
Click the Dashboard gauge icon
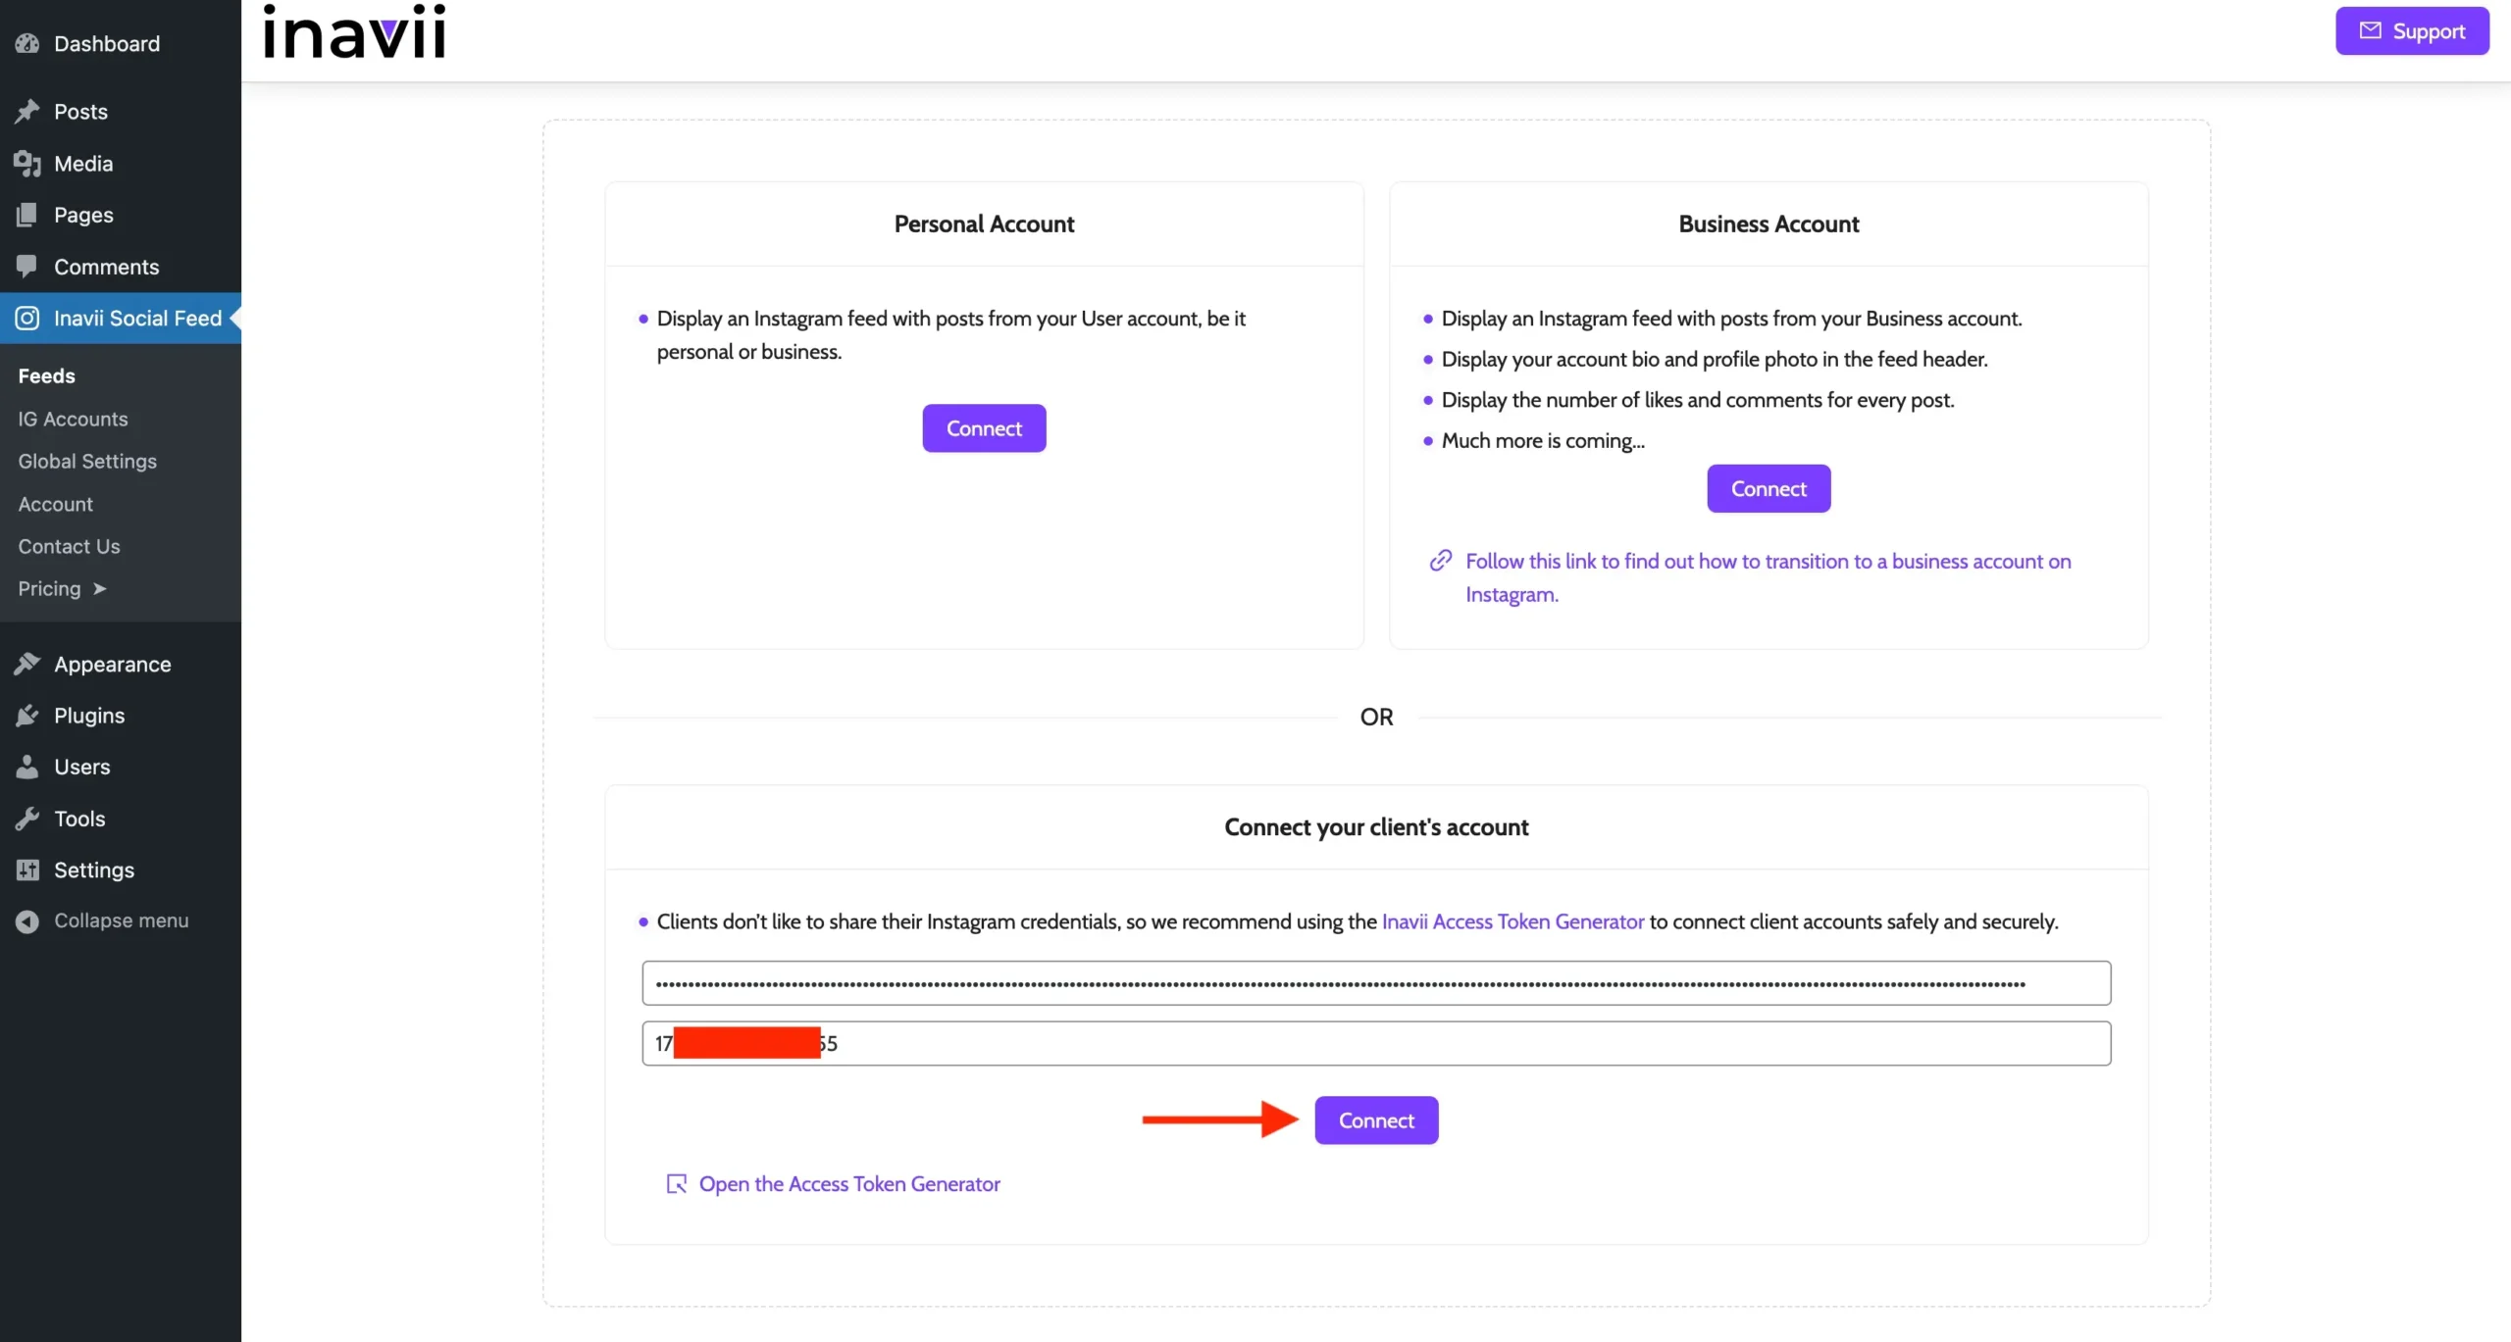[27, 44]
